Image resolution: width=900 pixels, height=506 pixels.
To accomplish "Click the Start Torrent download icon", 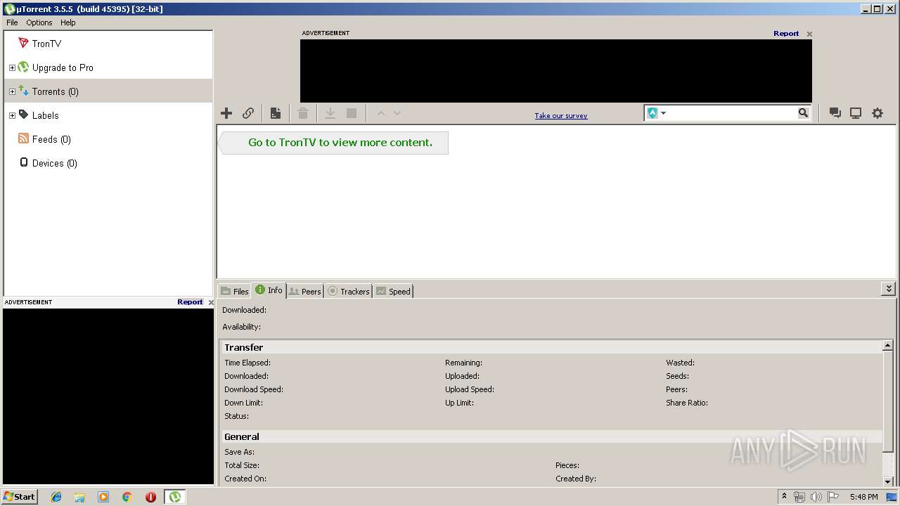I will tap(330, 113).
